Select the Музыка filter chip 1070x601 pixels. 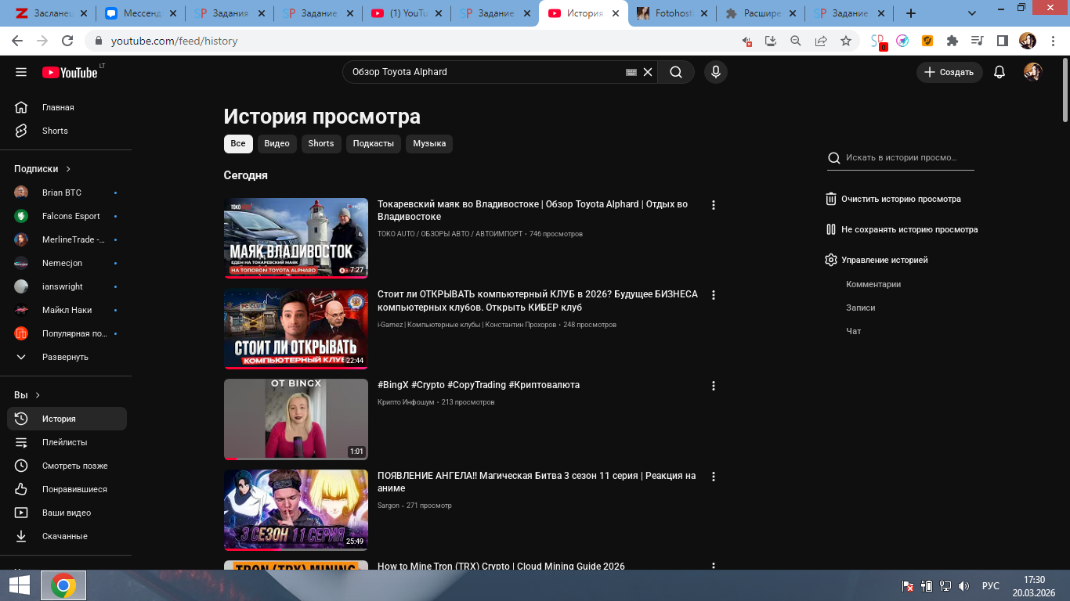point(429,143)
